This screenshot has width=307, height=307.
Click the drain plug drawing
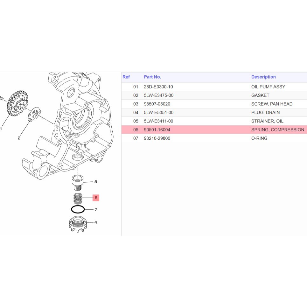(x=78, y=224)
